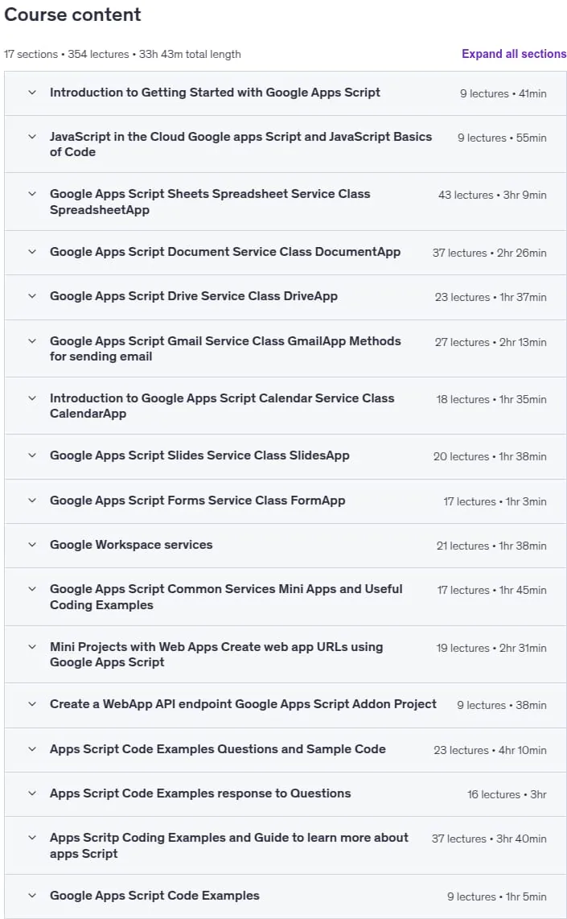The image size is (567, 919).
Task: Click '9 lectures • 41min' text
Action: click(503, 94)
